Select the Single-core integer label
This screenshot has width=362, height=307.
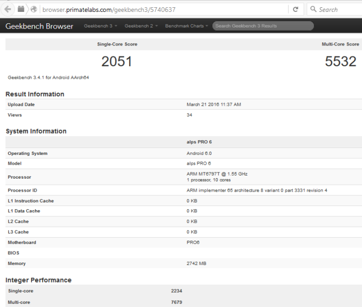(x=21, y=291)
